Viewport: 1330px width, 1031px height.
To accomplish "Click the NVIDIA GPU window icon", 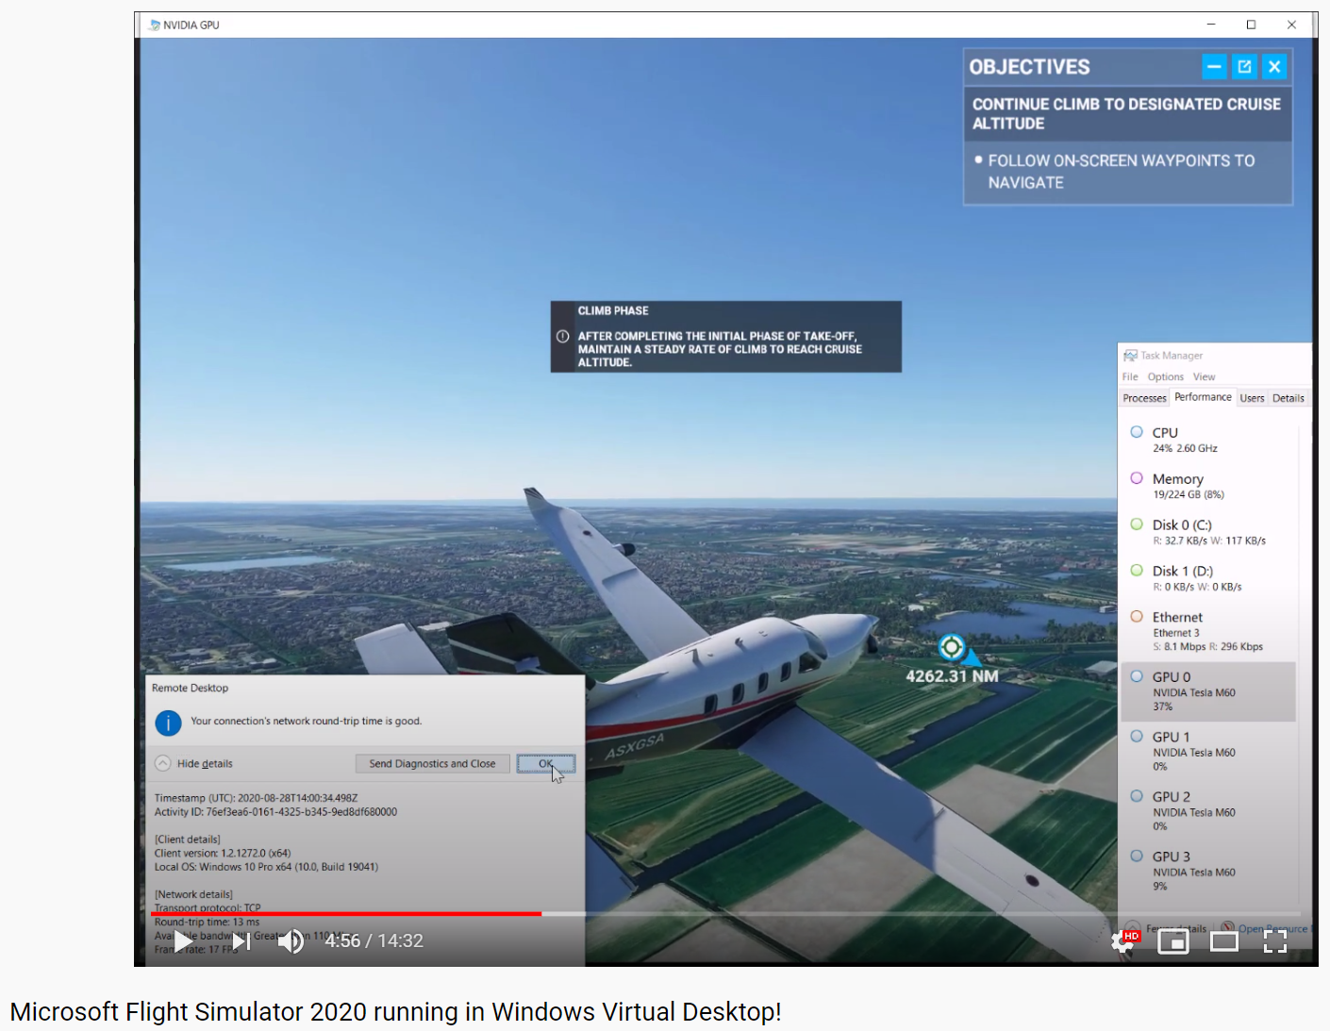I will pos(155,25).
